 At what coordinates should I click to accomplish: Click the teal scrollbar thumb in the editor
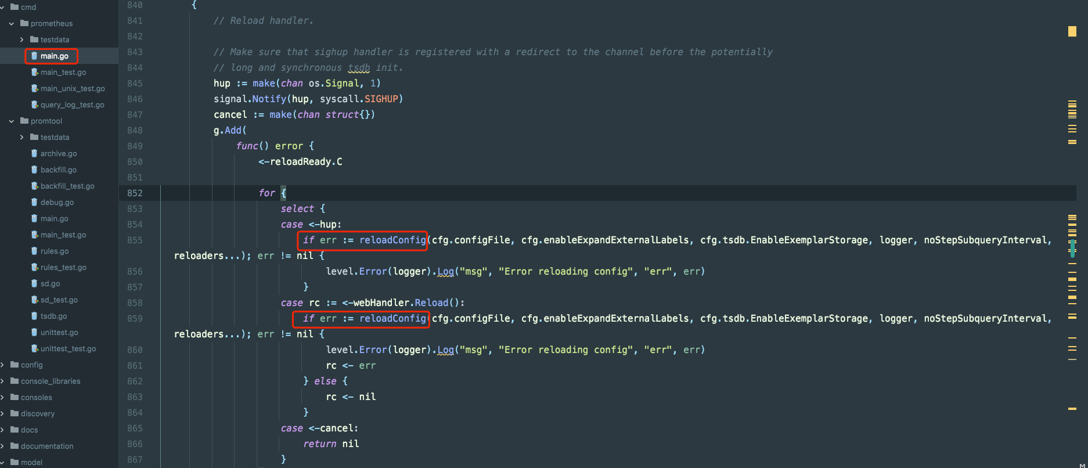point(1072,248)
